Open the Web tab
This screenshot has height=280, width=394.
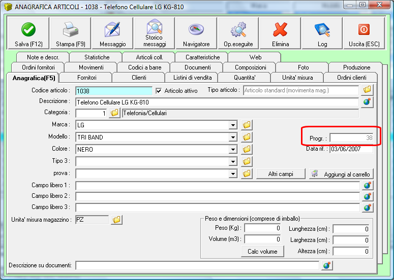tap(255, 57)
